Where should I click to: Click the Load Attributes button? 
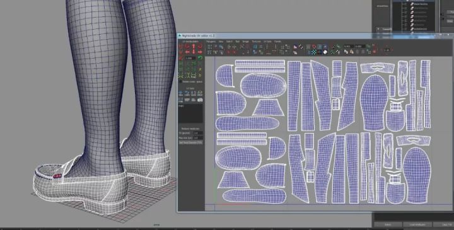click(x=417, y=224)
